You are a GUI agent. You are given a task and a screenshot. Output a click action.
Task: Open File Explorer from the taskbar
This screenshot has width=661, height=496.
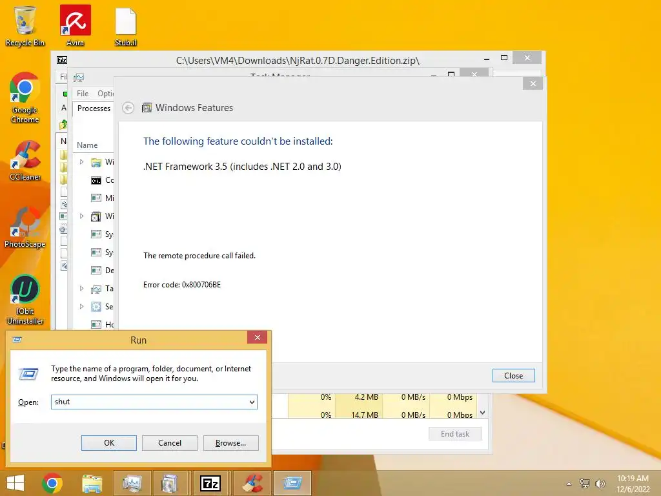[x=92, y=483]
